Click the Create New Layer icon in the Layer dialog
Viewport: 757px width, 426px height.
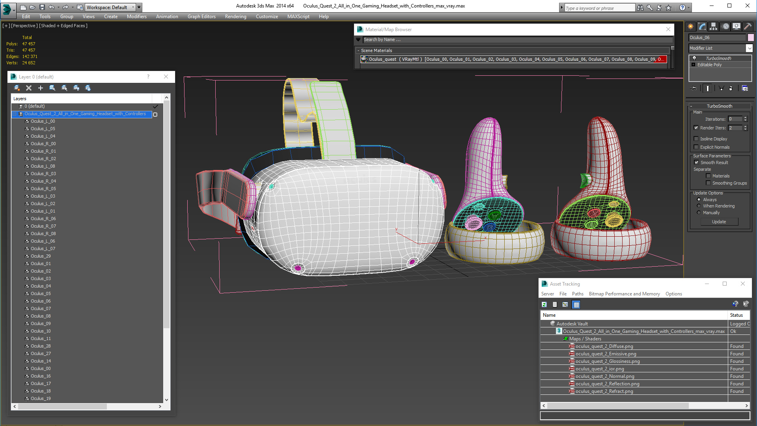coord(17,88)
